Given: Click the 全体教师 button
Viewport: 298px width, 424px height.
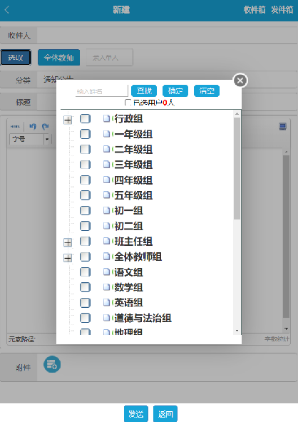Looking at the screenshot, I should point(58,57).
